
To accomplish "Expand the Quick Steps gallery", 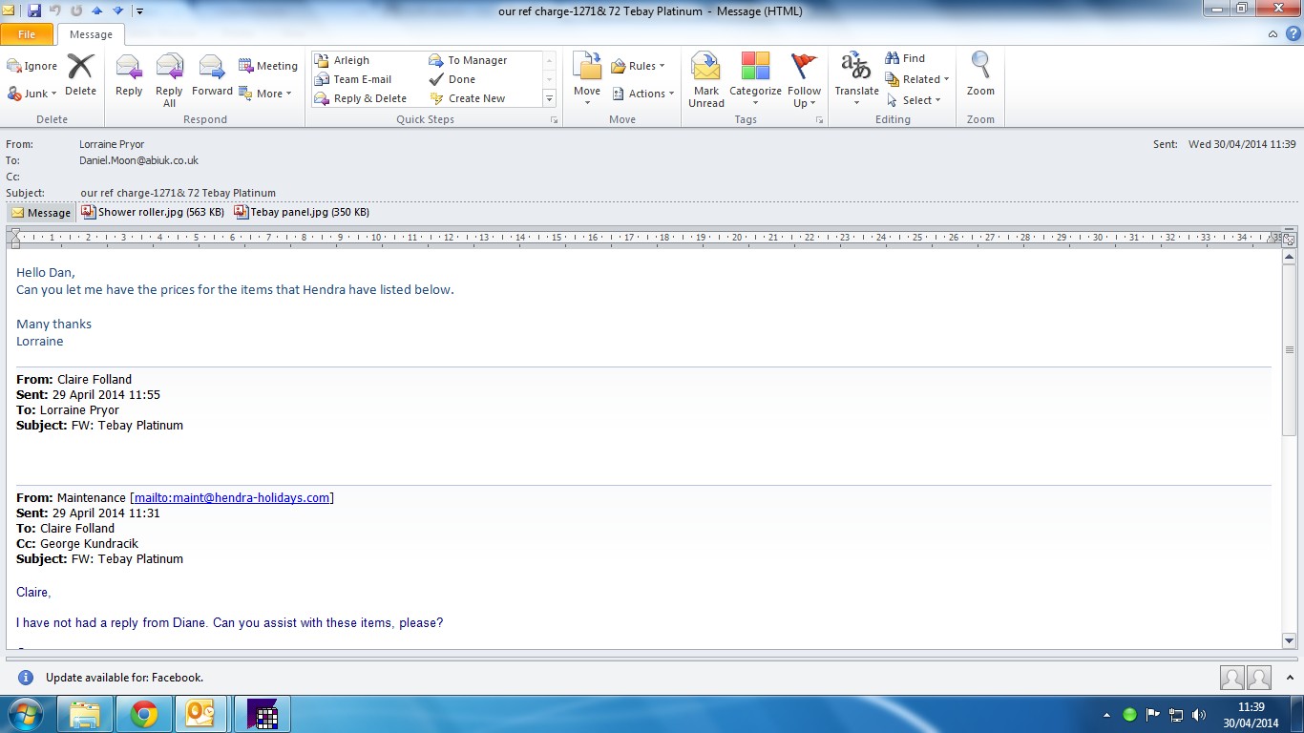I will point(549,98).
